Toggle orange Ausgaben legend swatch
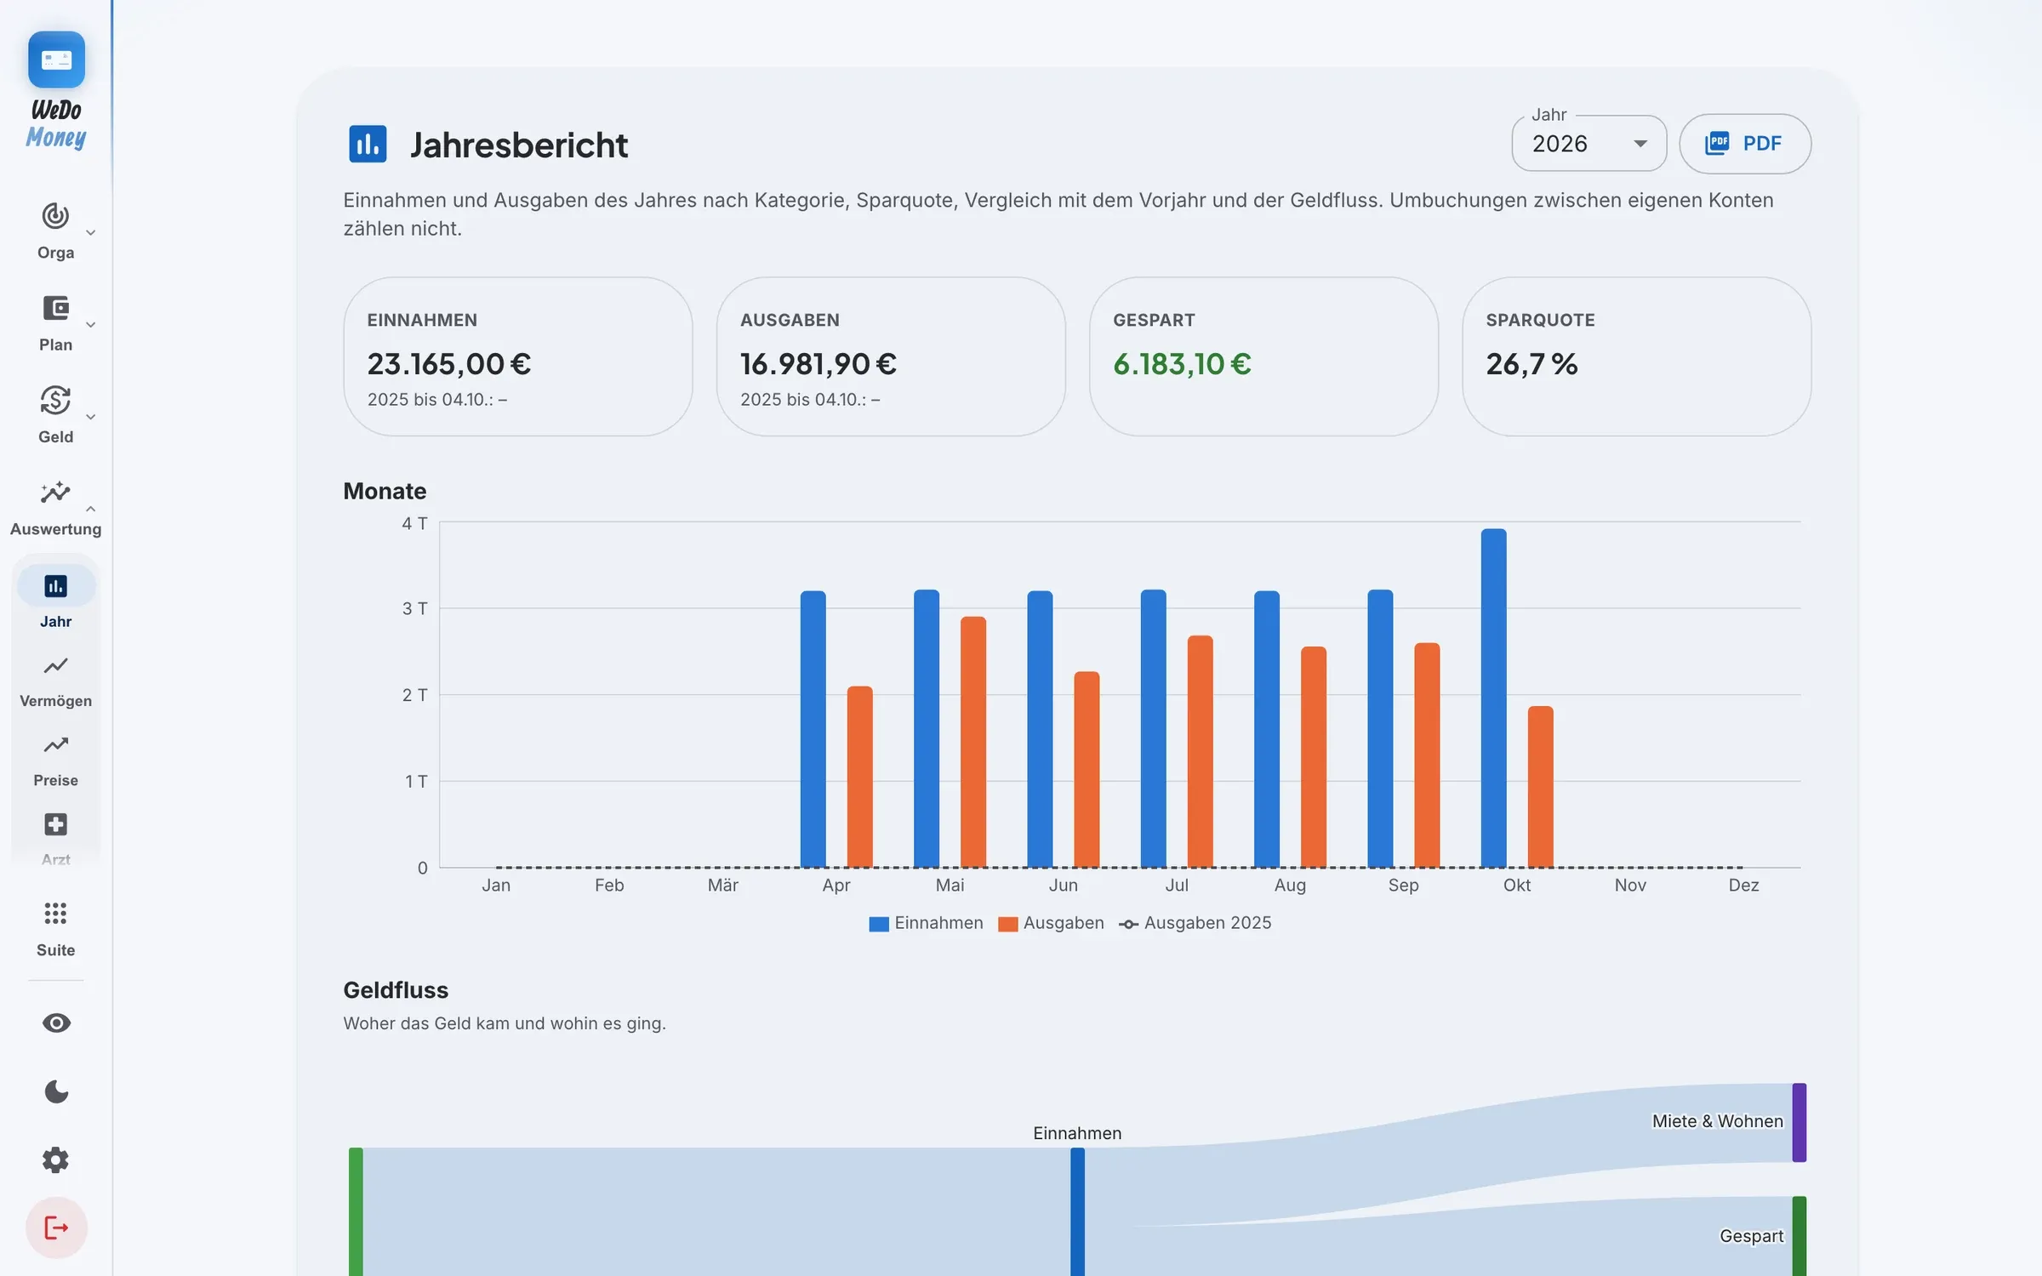This screenshot has height=1276, width=2042. coord(1007,924)
